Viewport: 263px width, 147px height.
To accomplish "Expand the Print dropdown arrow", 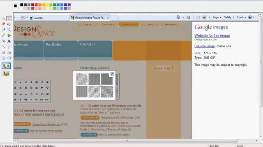I will [x=209, y=17].
